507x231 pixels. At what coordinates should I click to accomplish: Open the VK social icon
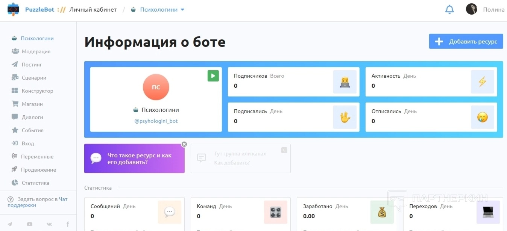tap(49, 224)
